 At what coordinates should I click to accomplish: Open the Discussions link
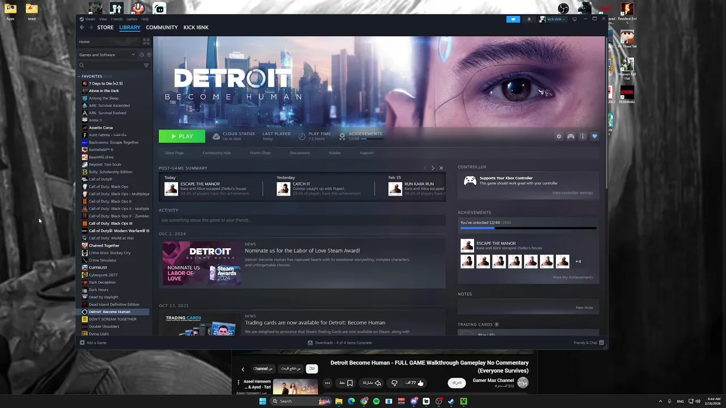pyautogui.click(x=299, y=153)
